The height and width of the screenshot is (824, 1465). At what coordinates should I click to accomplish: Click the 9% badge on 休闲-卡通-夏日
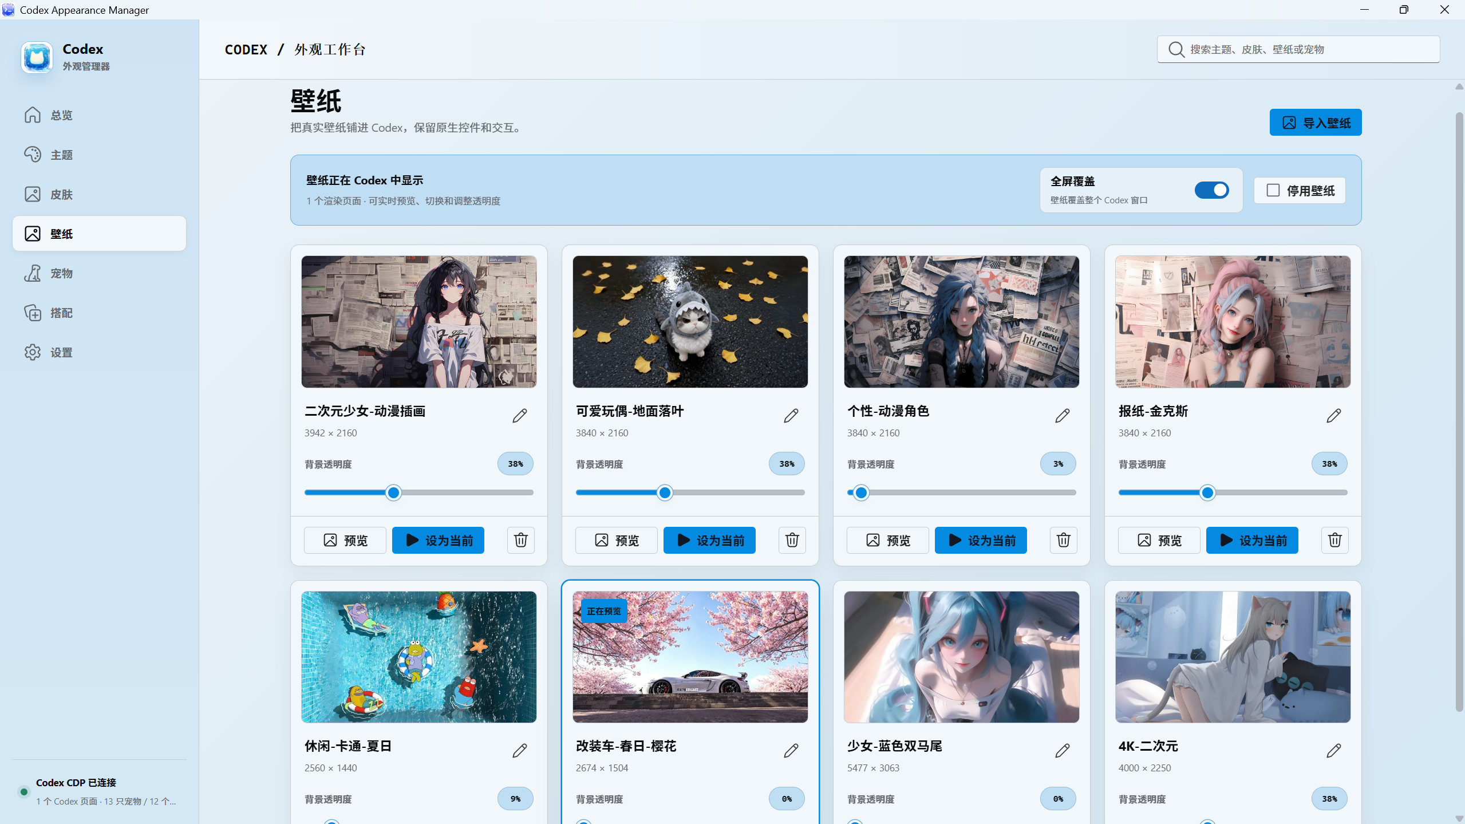pos(515,799)
